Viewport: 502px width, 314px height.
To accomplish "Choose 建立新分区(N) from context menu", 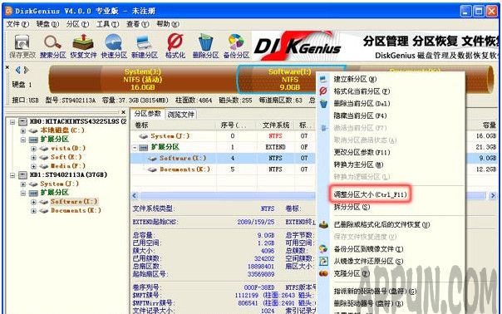I will (x=355, y=79).
